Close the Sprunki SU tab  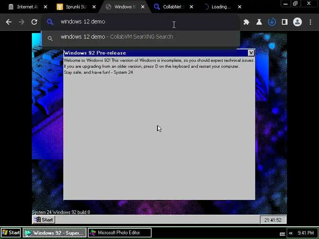94,7
